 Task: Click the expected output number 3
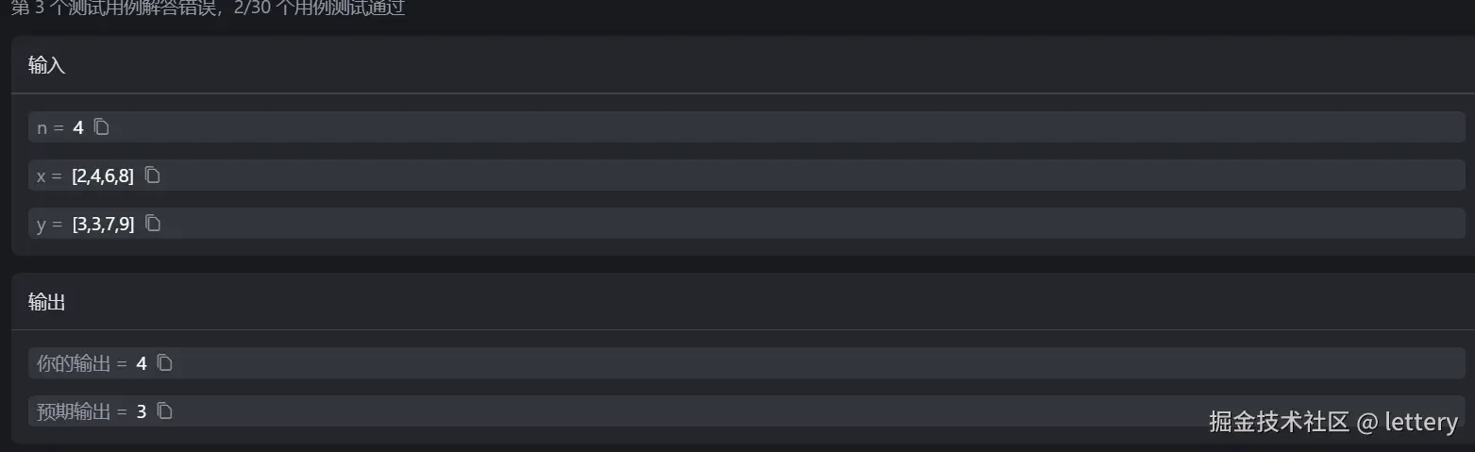coord(142,411)
